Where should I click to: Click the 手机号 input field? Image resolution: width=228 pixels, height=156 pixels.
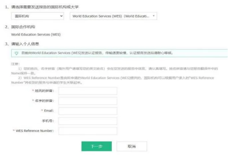pyautogui.click(x=88, y=121)
